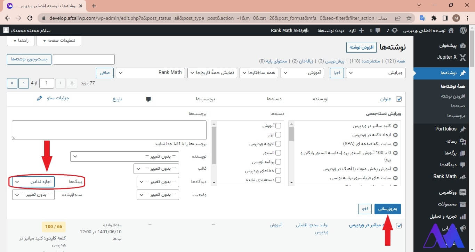Click the تازه new-content plus icon

point(361,31)
